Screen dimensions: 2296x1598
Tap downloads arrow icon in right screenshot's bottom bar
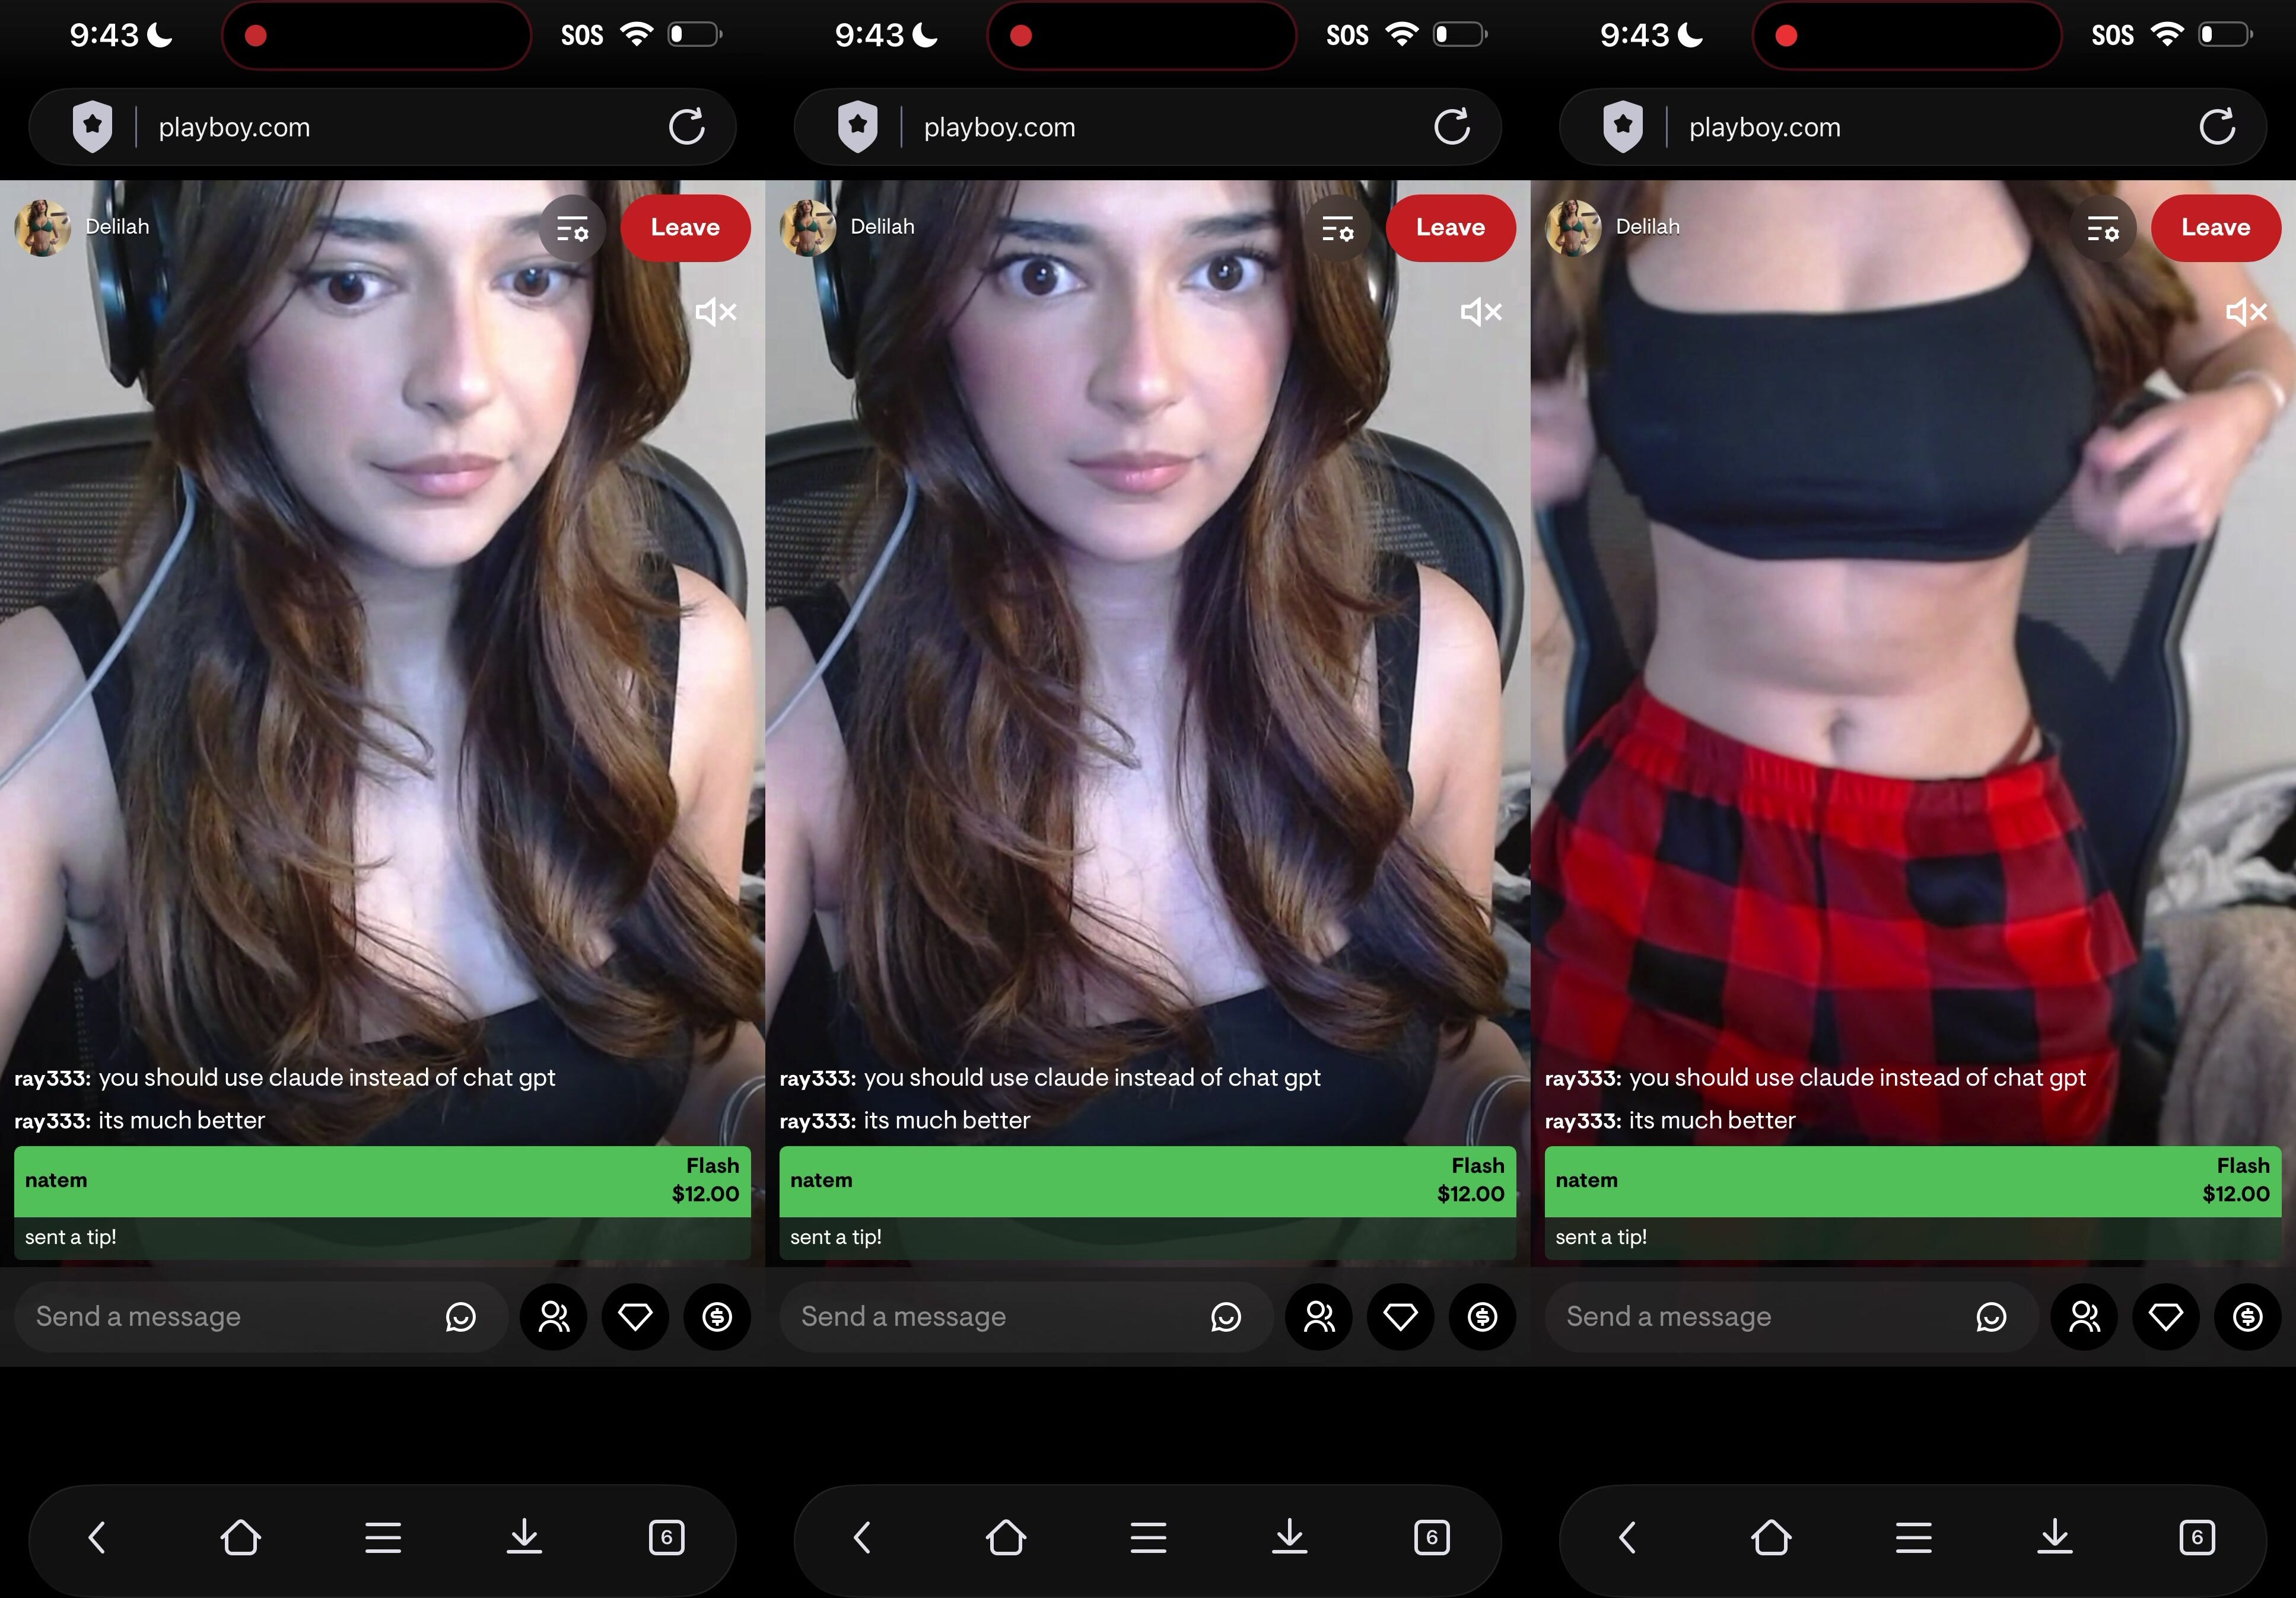pos(2054,1536)
